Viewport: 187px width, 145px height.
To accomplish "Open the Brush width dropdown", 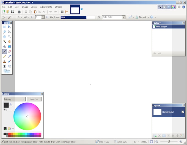I will (x=43, y=17).
